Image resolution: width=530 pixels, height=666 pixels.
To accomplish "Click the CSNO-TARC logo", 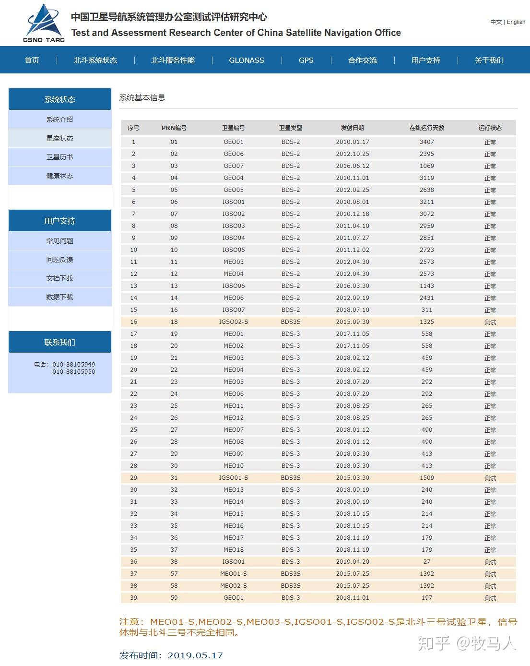I will [x=44, y=23].
